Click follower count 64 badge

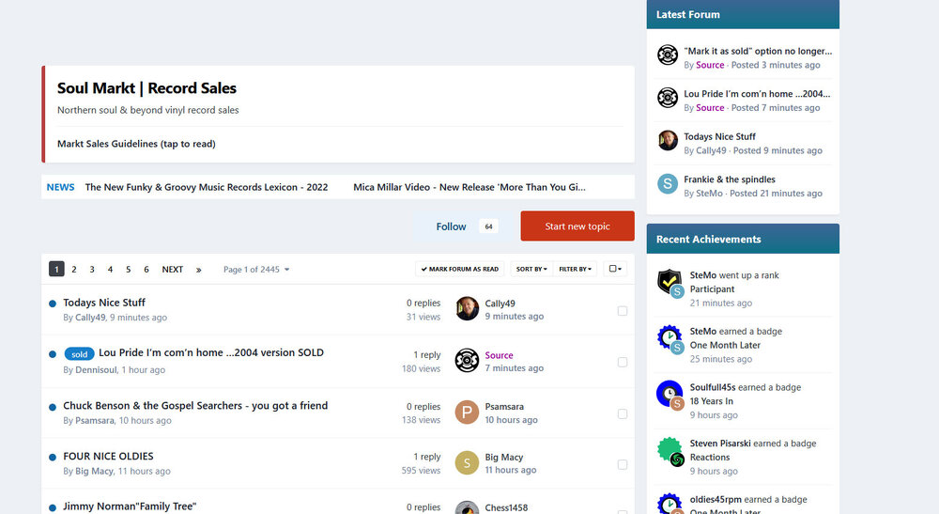tap(488, 226)
